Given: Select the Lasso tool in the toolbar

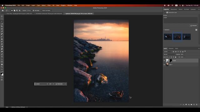Looking at the screenshot, I should coord(2,21).
